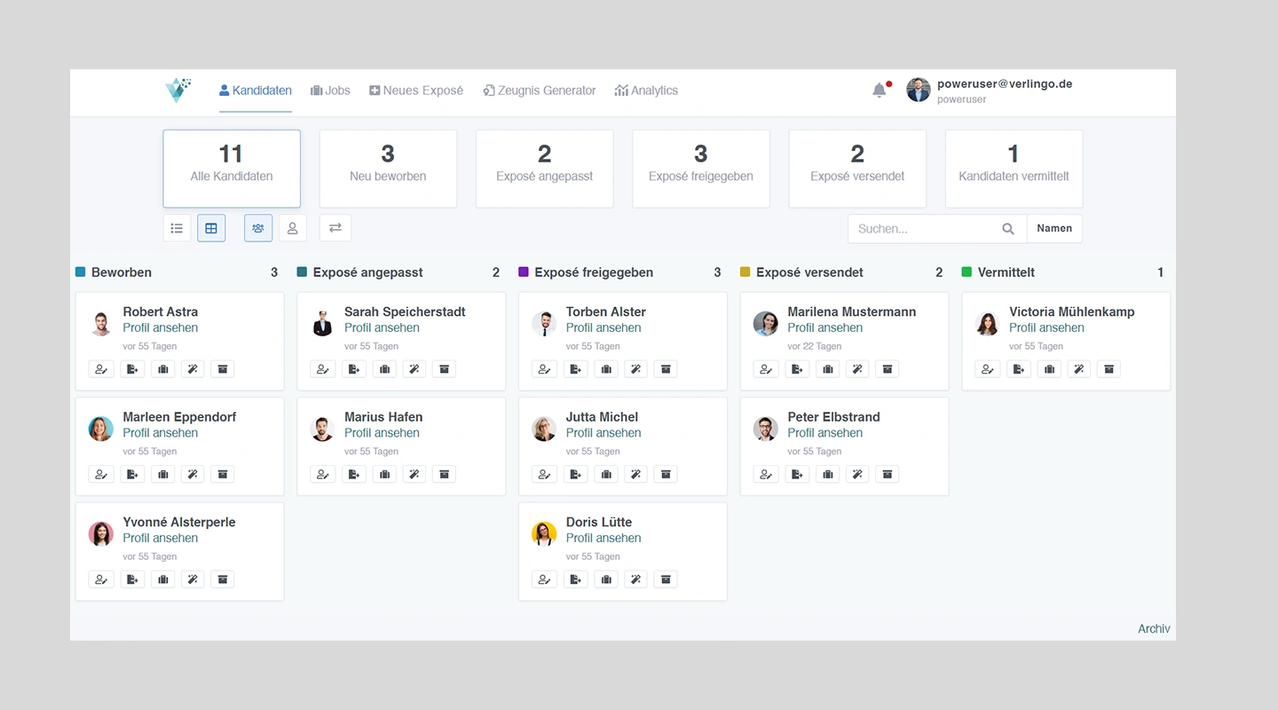Switch to list view toggle
The image size is (1278, 710).
[177, 228]
